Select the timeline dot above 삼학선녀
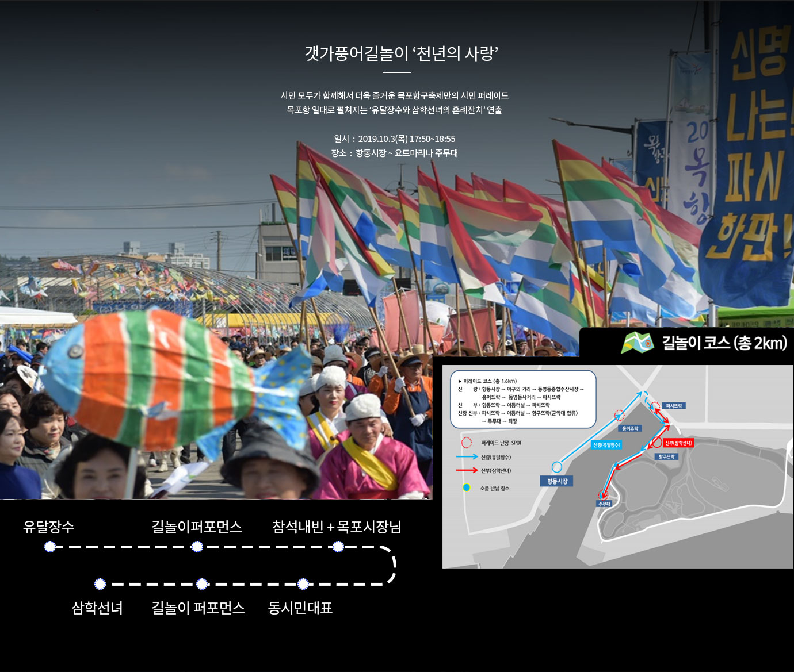Image resolution: width=794 pixels, height=672 pixels. pos(100,584)
